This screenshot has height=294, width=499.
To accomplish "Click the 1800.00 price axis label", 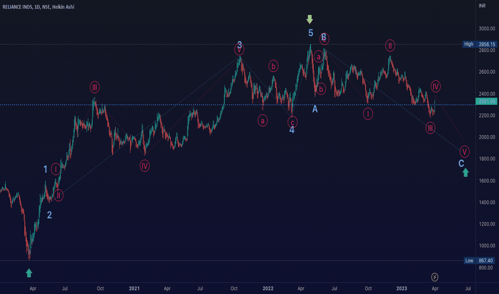I will point(487,159).
